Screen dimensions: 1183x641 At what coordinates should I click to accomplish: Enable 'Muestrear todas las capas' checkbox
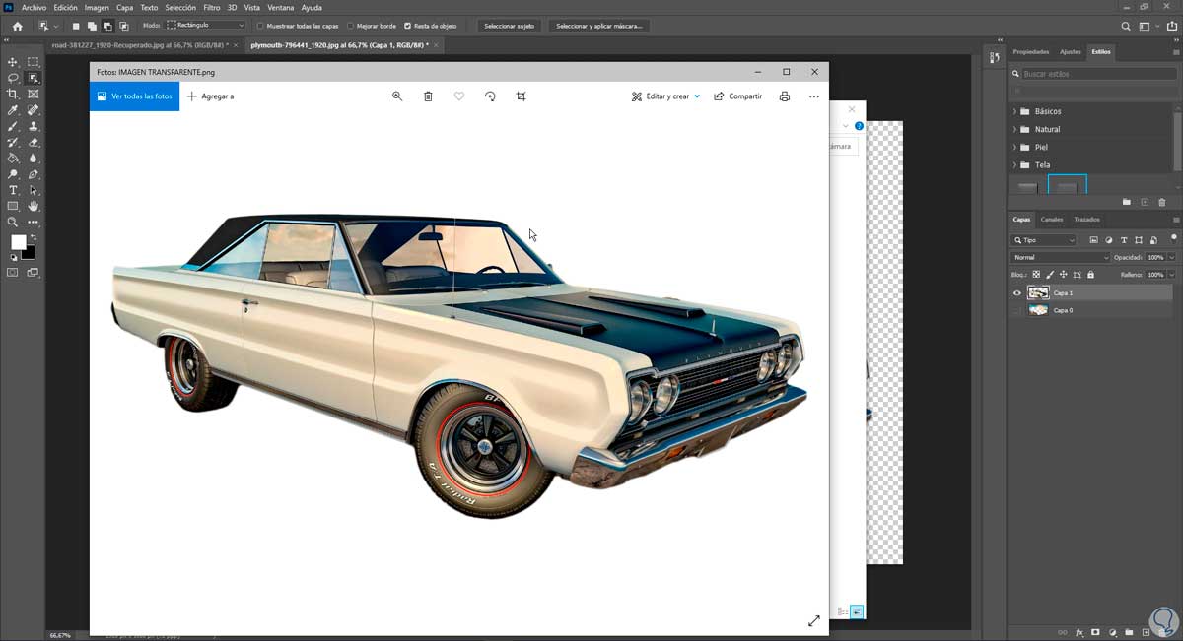260,26
